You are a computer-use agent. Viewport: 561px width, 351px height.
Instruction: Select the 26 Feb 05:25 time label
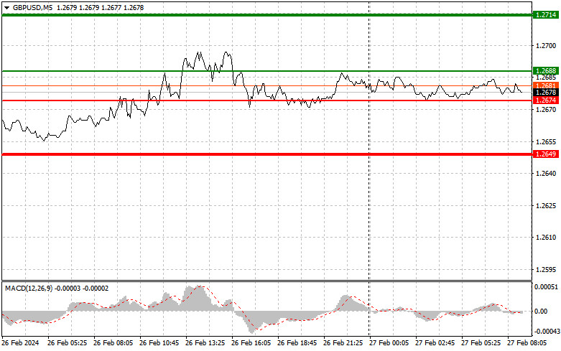pyautogui.click(x=67, y=343)
